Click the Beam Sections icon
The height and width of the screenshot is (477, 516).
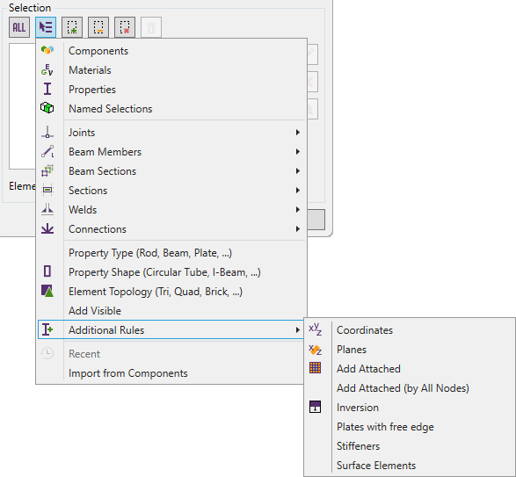(47, 170)
